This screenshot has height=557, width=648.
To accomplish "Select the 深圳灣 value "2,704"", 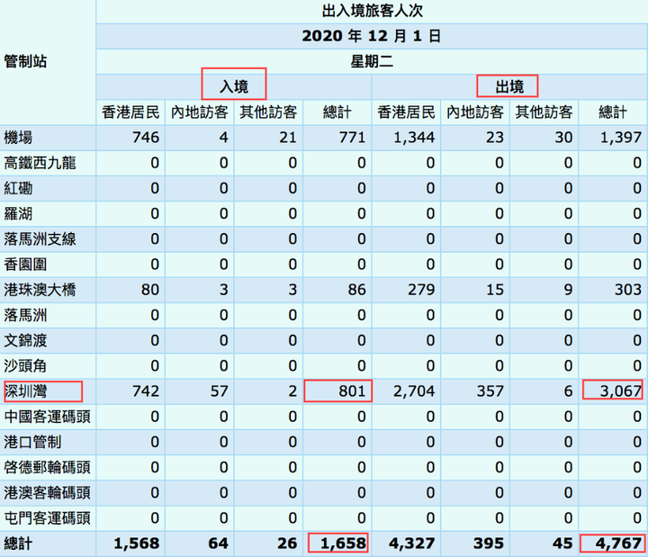I will [414, 391].
